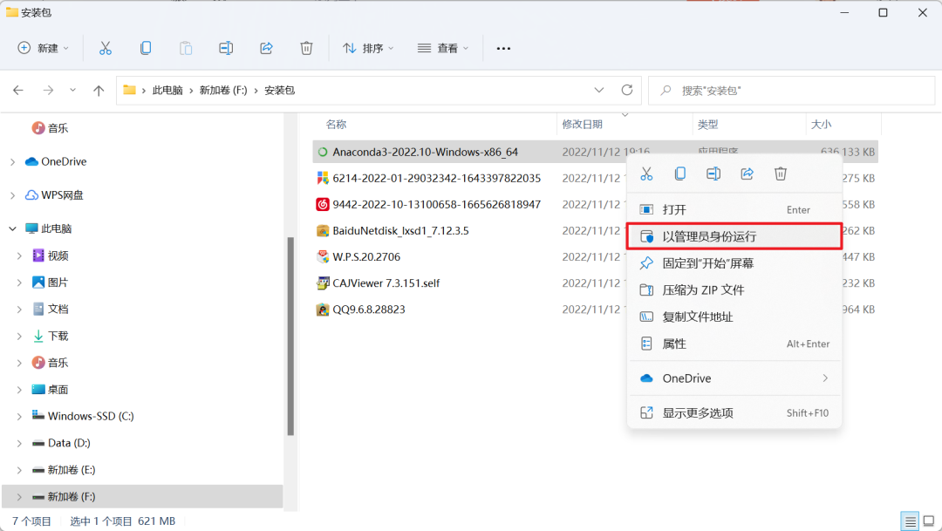Open the recent locations dropdown arrow
942x531 pixels.
click(72, 90)
